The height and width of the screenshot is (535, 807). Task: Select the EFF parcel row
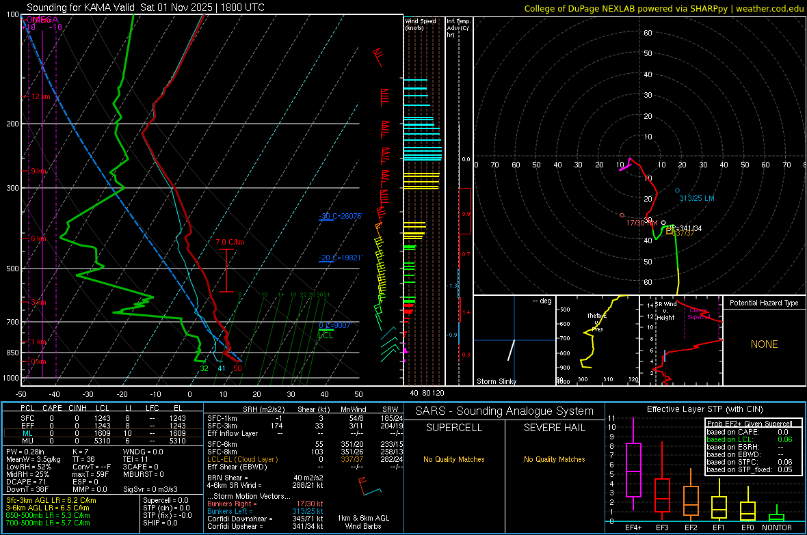coord(103,426)
